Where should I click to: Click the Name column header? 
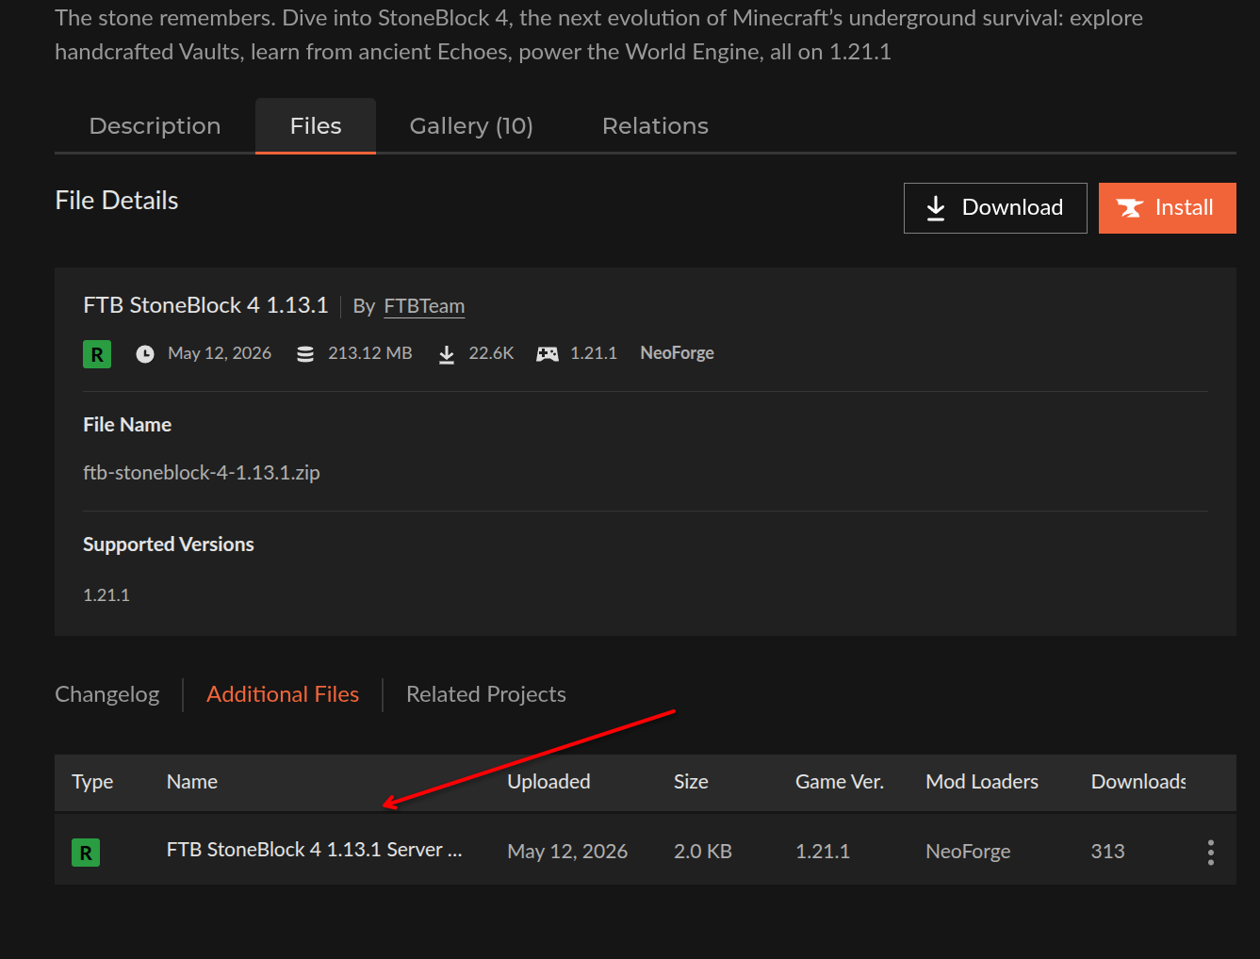(x=192, y=782)
